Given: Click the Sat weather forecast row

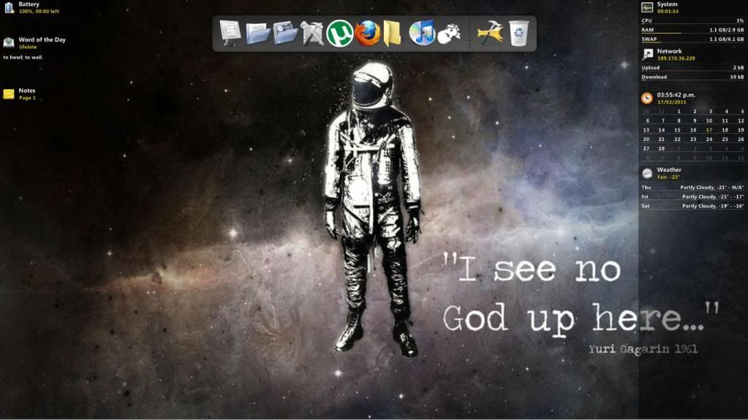Looking at the screenshot, I should click(692, 206).
